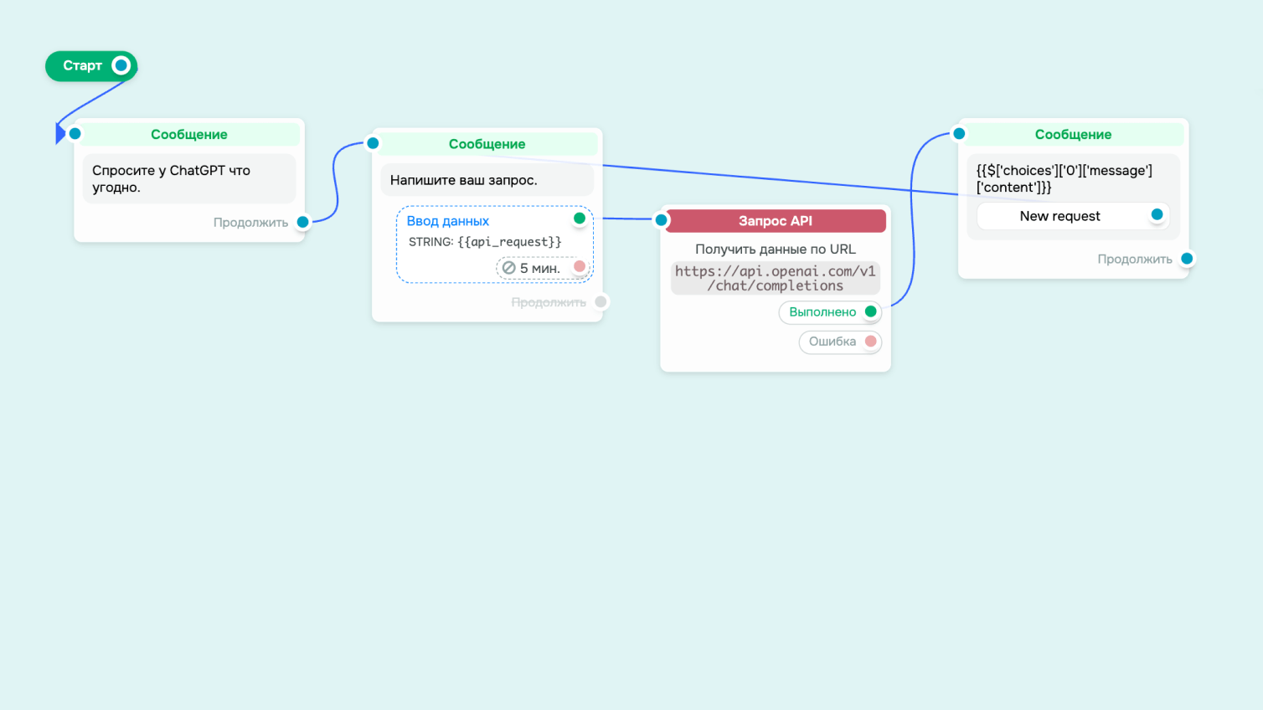Click text 'Спросите у ChatGPT что угодно.'
This screenshot has height=710, width=1263.
(172, 178)
